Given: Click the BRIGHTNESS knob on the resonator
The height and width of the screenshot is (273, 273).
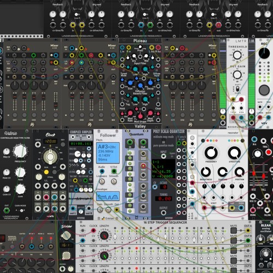Looking at the screenshot, I should pos(206,172).
